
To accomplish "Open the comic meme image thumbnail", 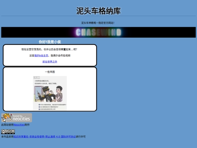I will point(50,93).
